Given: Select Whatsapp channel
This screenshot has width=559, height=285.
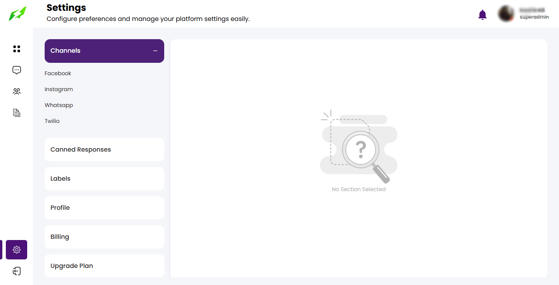Looking at the screenshot, I should (59, 105).
